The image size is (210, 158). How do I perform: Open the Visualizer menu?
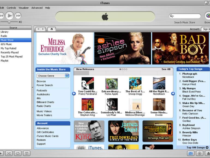click(x=23, y=8)
